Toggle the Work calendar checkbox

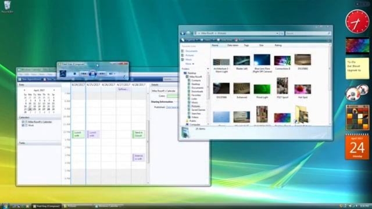(23, 125)
